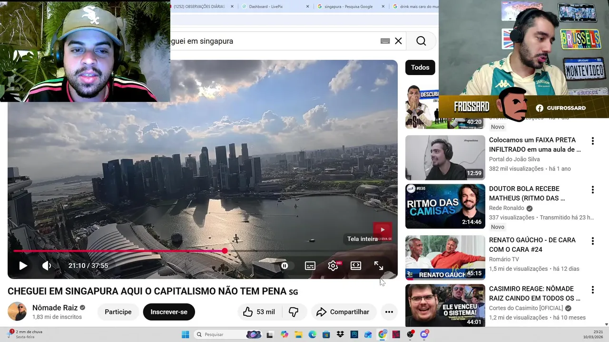Open Chrome from the taskbar
609x342 pixels.
click(x=383, y=334)
